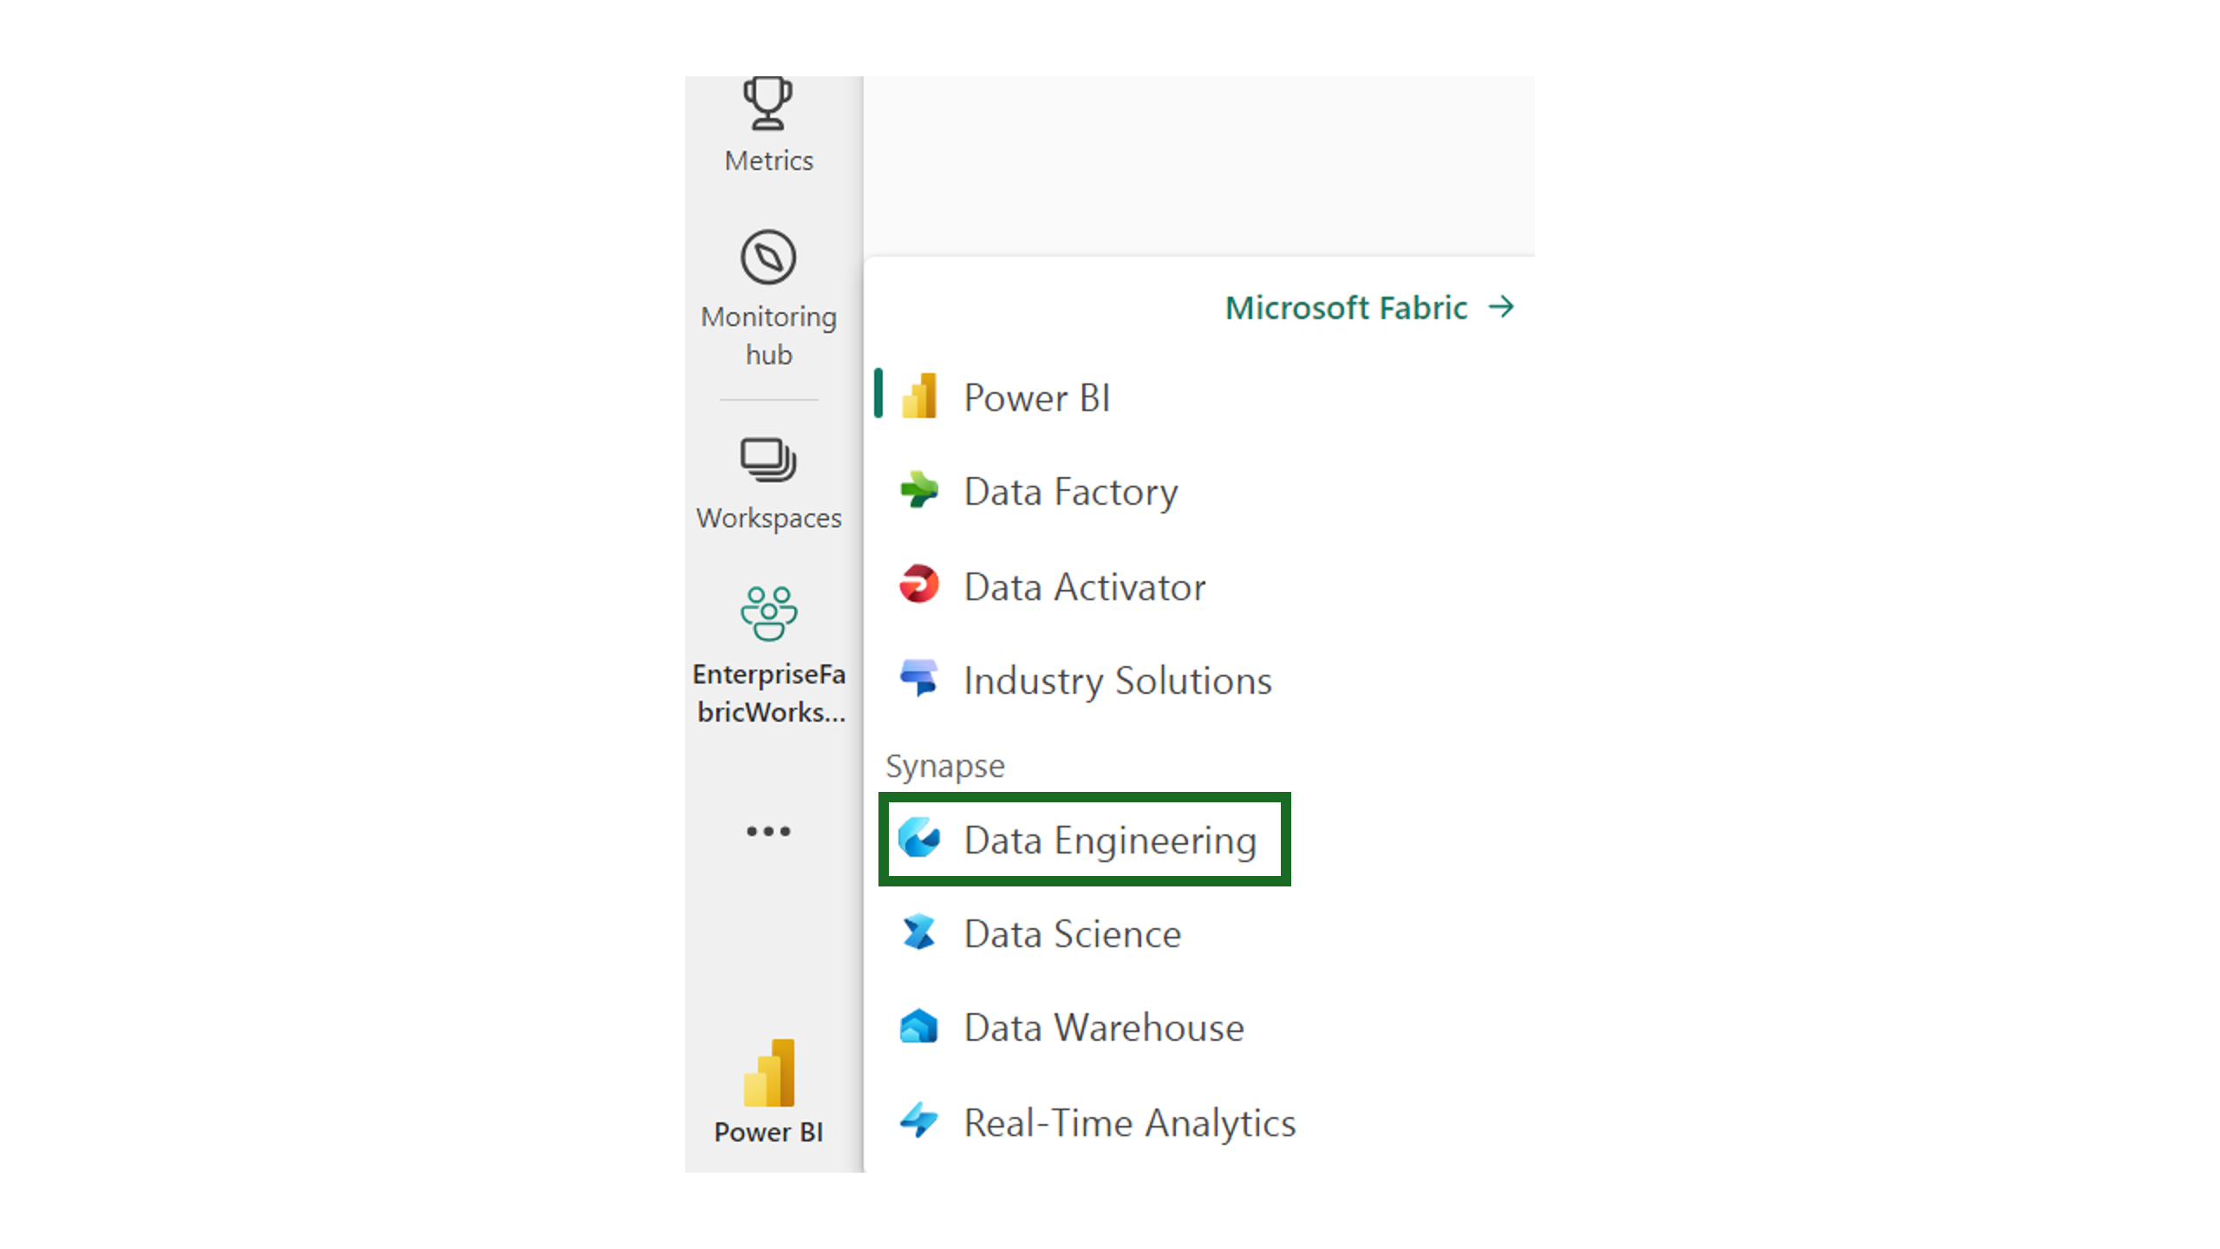Select the Synapse Data Warehouse option

coord(1102,1026)
